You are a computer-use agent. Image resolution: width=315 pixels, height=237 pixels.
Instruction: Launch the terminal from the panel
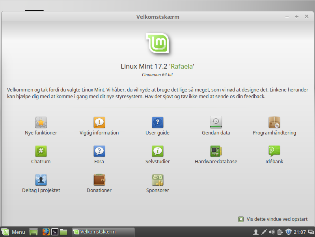click(x=55, y=232)
